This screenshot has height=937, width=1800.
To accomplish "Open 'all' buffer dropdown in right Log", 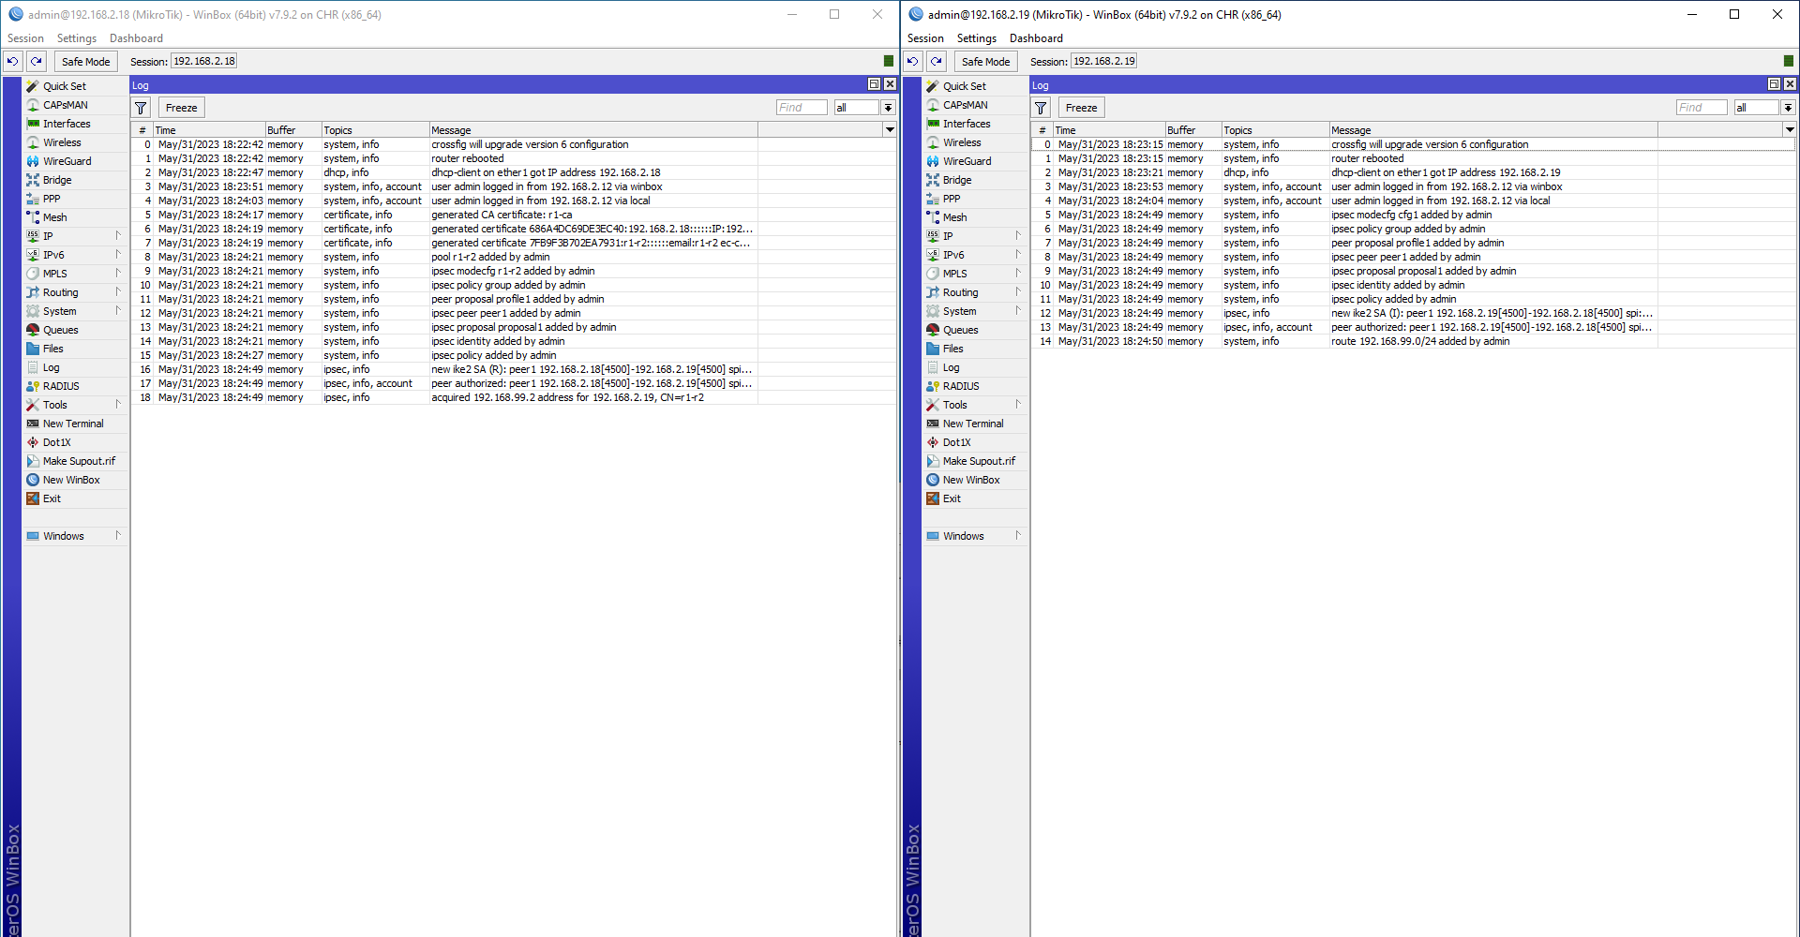I will tap(1788, 108).
